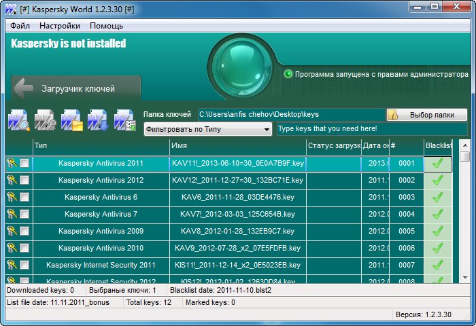Tick the checkbox for Kaspersky Antivirus 2009
The width and height of the screenshot is (476, 326).
(24, 231)
